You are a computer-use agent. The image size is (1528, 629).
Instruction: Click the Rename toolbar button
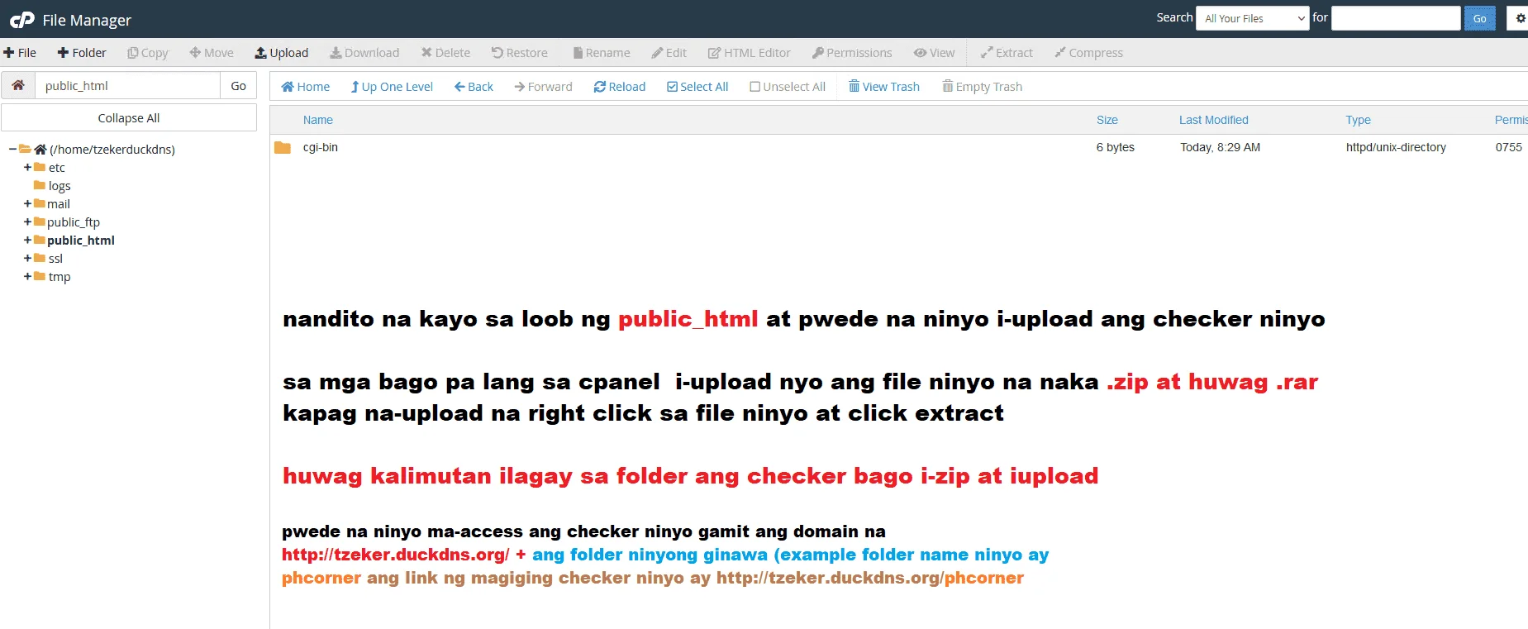point(602,53)
